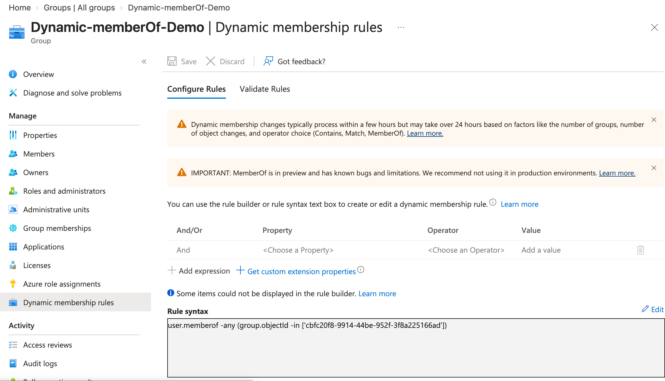Open Group memberships menu item
The image size is (665, 381).
pyautogui.click(x=57, y=228)
